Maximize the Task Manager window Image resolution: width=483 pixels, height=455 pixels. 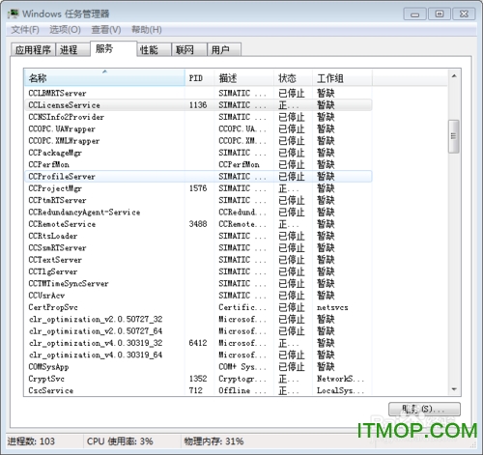pyautogui.click(x=440, y=14)
